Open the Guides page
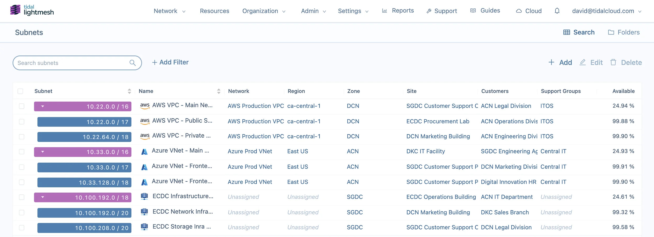654x237 pixels. click(x=485, y=10)
